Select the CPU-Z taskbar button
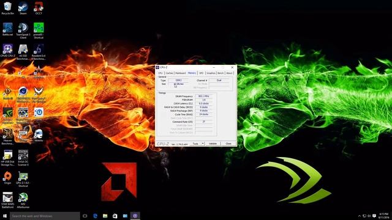392x220 pixels. tap(135, 216)
